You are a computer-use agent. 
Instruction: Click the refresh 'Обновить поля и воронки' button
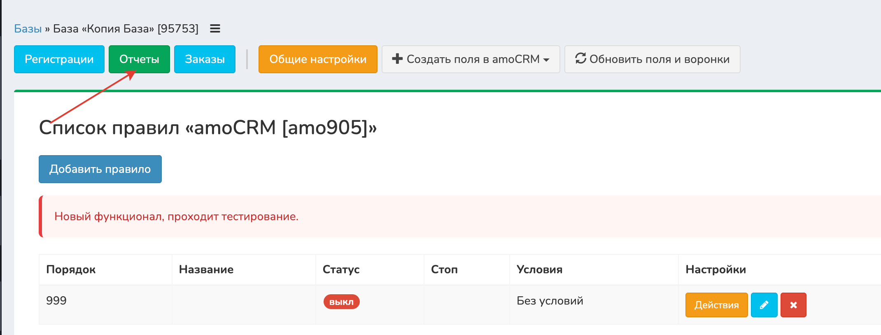point(652,59)
